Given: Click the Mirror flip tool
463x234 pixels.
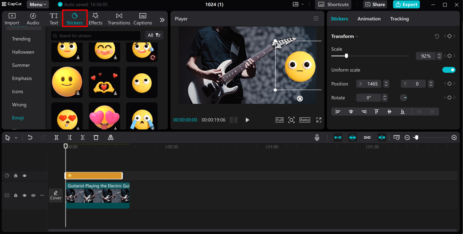Looking at the screenshot, I should click(x=111, y=138).
